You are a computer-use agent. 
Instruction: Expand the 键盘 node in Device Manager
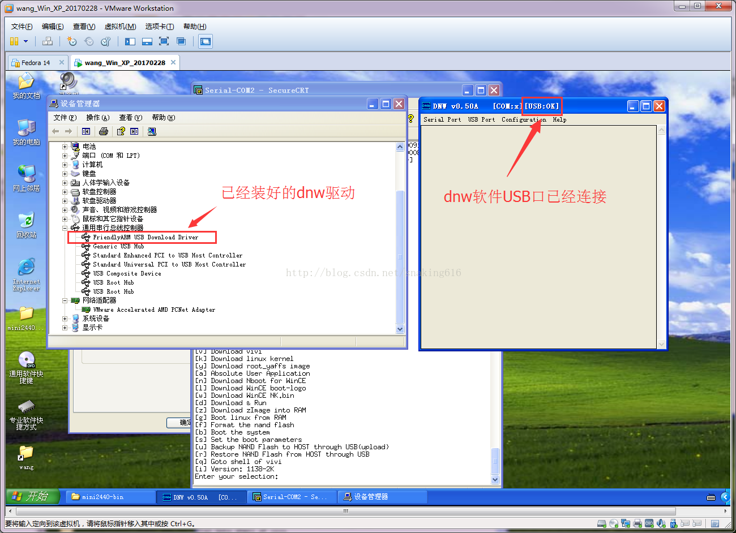65,174
